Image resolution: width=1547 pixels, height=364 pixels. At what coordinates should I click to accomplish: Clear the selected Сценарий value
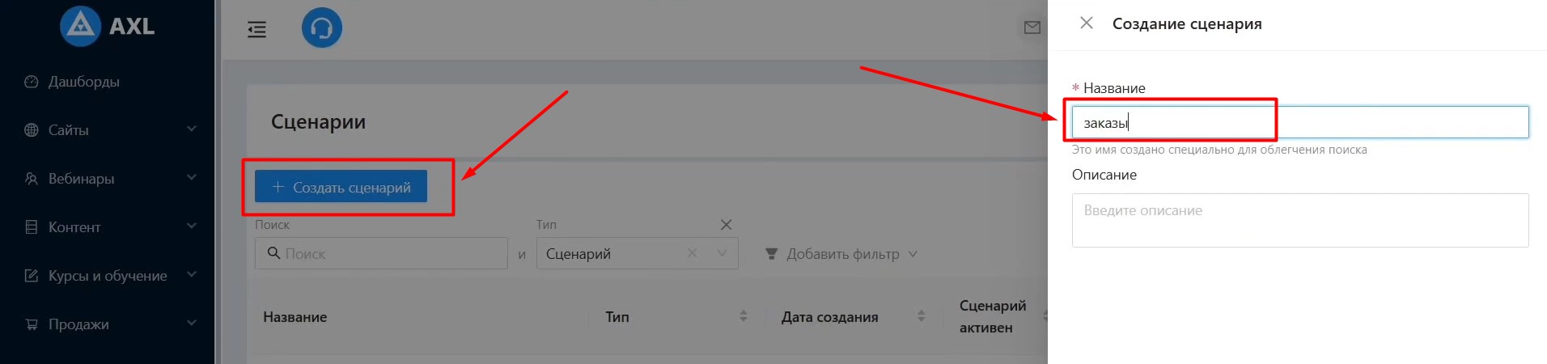(692, 253)
